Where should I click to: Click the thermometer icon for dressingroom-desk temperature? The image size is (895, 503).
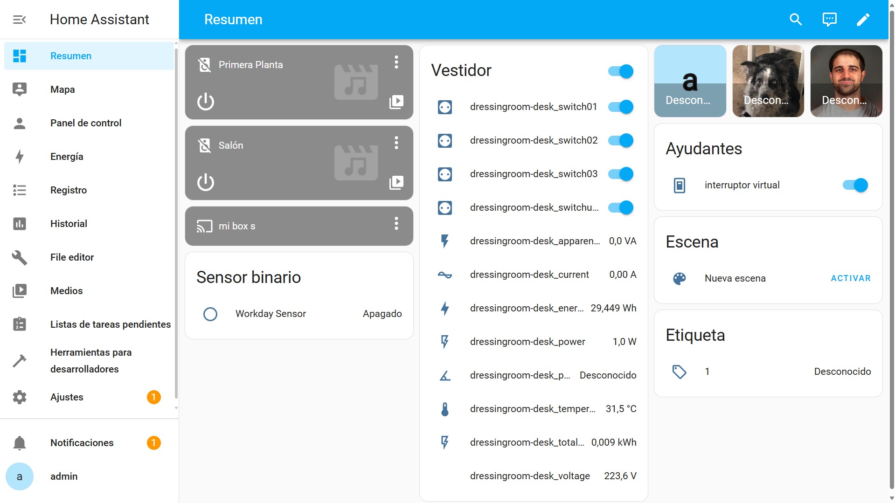[444, 409]
